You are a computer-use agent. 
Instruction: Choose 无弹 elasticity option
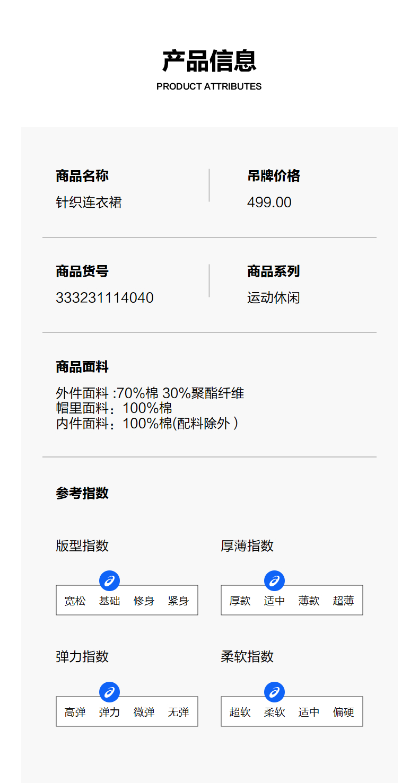pos(178,712)
